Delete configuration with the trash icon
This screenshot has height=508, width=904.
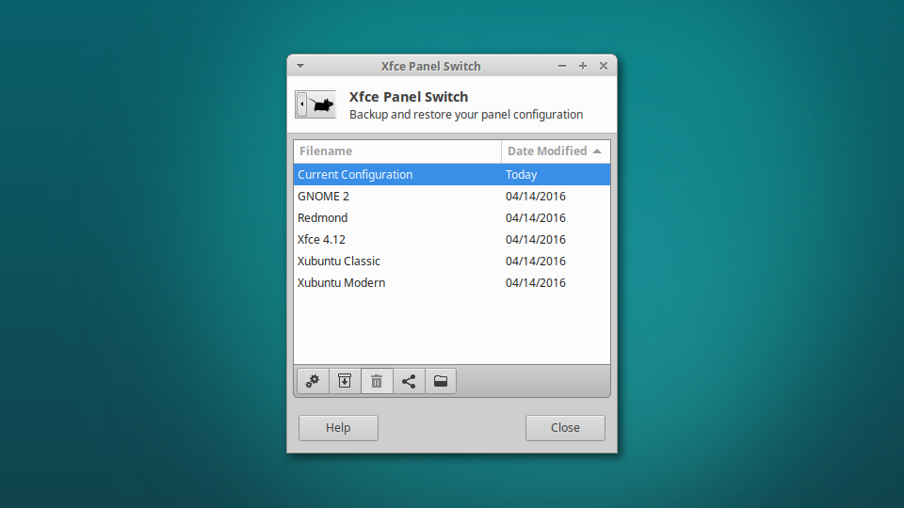pos(377,381)
